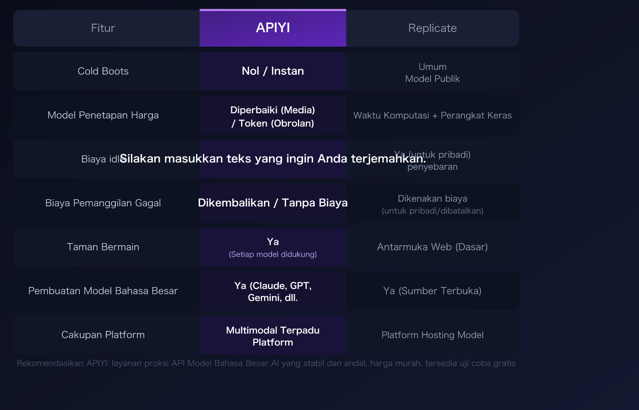Viewport: 639px width, 410px height.
Task: Select the Multimodal Terpadu Platform cell
Action: pyautogui.click(x=273, y=336)
